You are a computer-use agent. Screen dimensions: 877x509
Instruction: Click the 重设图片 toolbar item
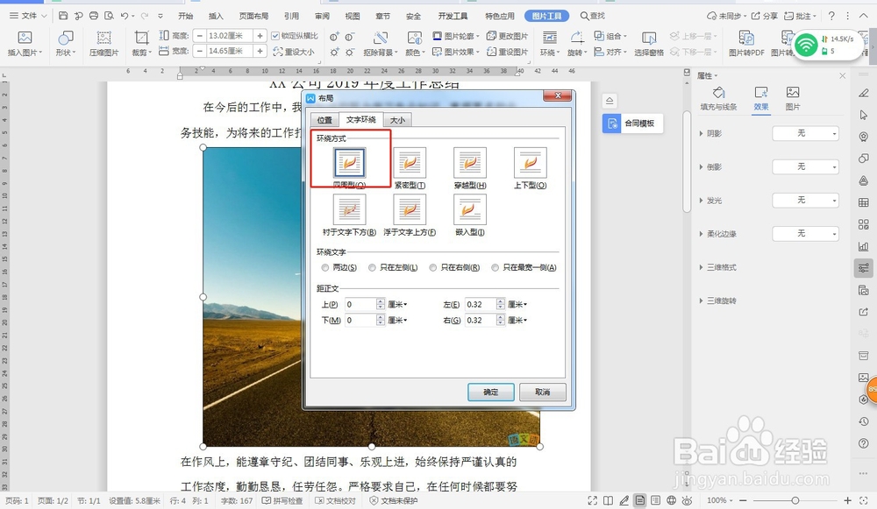pyautogui.click(x=507, y=52)
